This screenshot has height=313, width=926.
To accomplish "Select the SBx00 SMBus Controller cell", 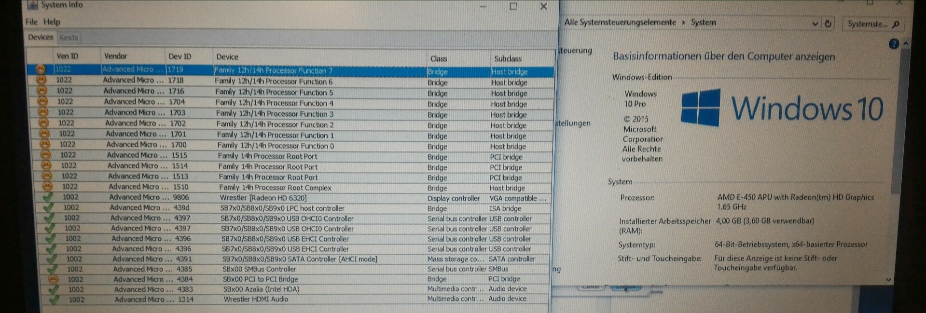I will (323, 269).
